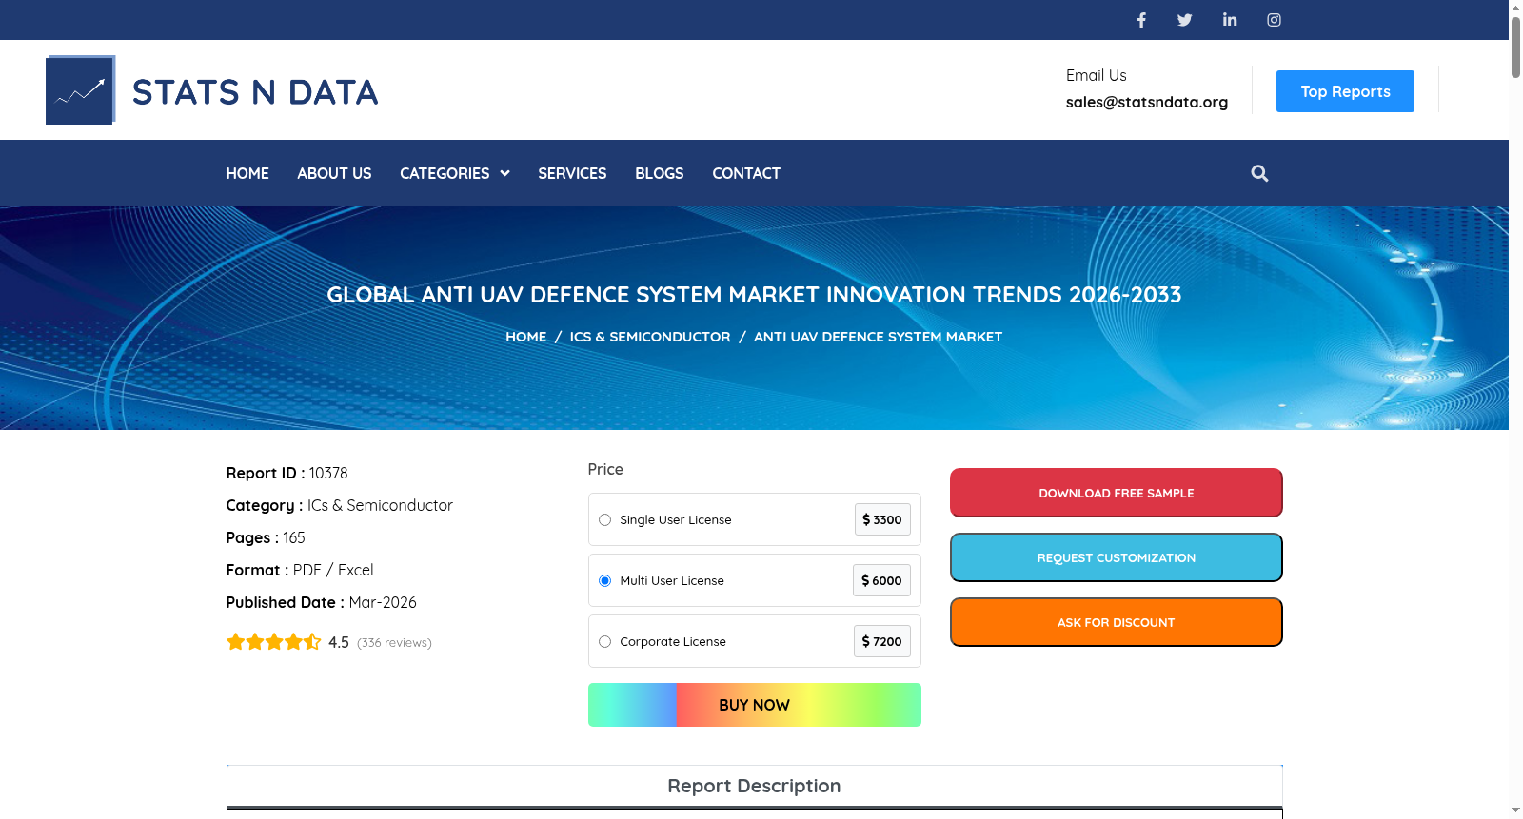Click the Report Description heading
This screenshot has height=819, width=1523.
coord(754,786)
